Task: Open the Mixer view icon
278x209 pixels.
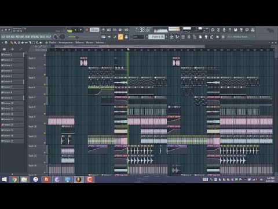Action: [189, 37]
